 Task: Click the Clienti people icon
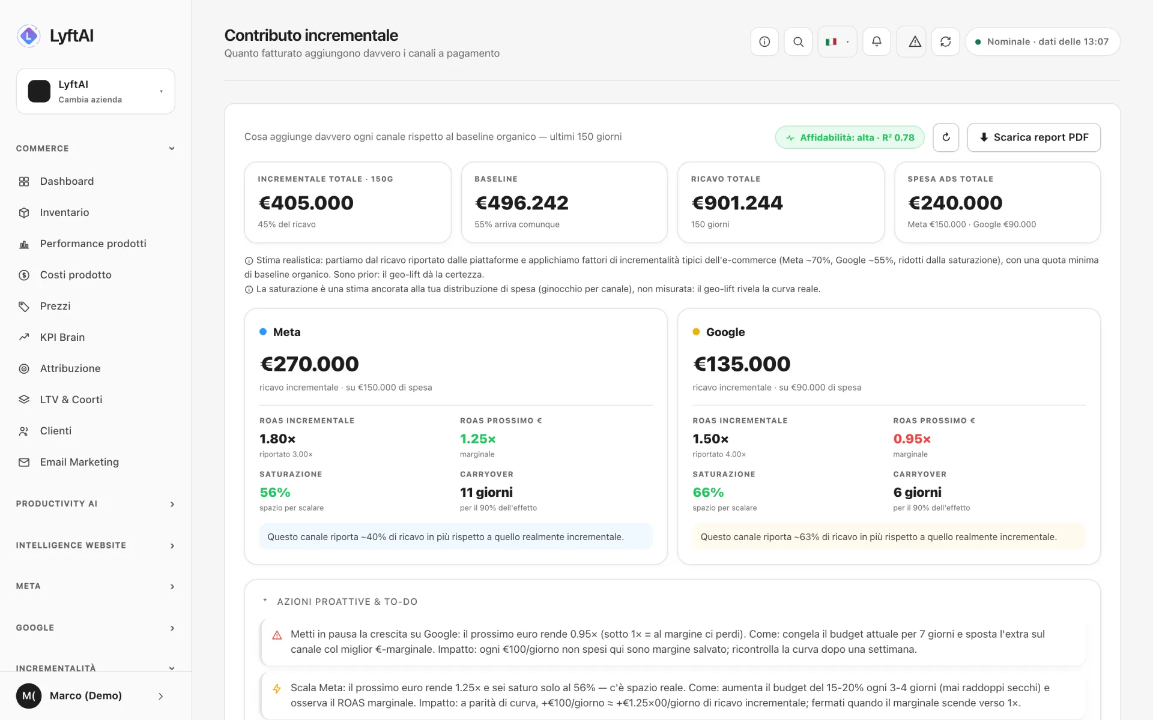click(x=24, y=431)
